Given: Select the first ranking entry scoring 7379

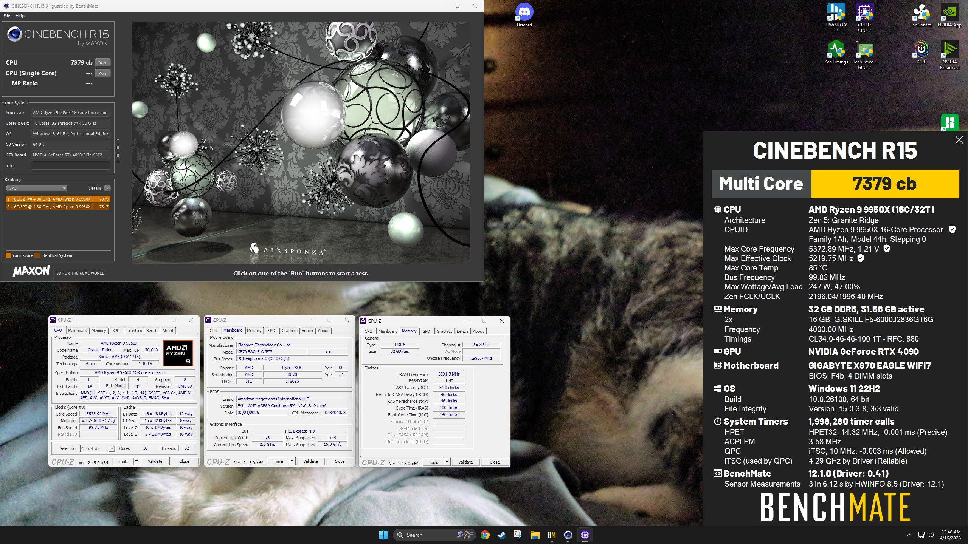Looking at the screenshot, I should coord(58,199).
